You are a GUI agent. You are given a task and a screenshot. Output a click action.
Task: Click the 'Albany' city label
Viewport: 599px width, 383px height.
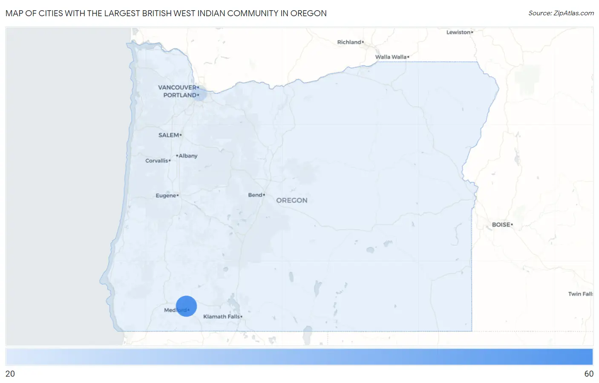(188, 156)
